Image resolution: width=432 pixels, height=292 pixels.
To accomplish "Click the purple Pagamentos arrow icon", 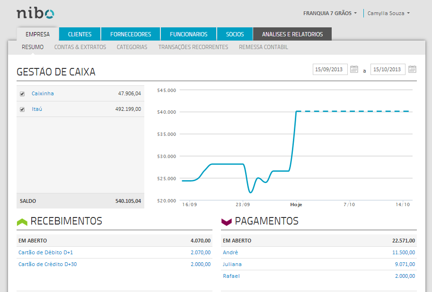I will click(x=227, y=220).
